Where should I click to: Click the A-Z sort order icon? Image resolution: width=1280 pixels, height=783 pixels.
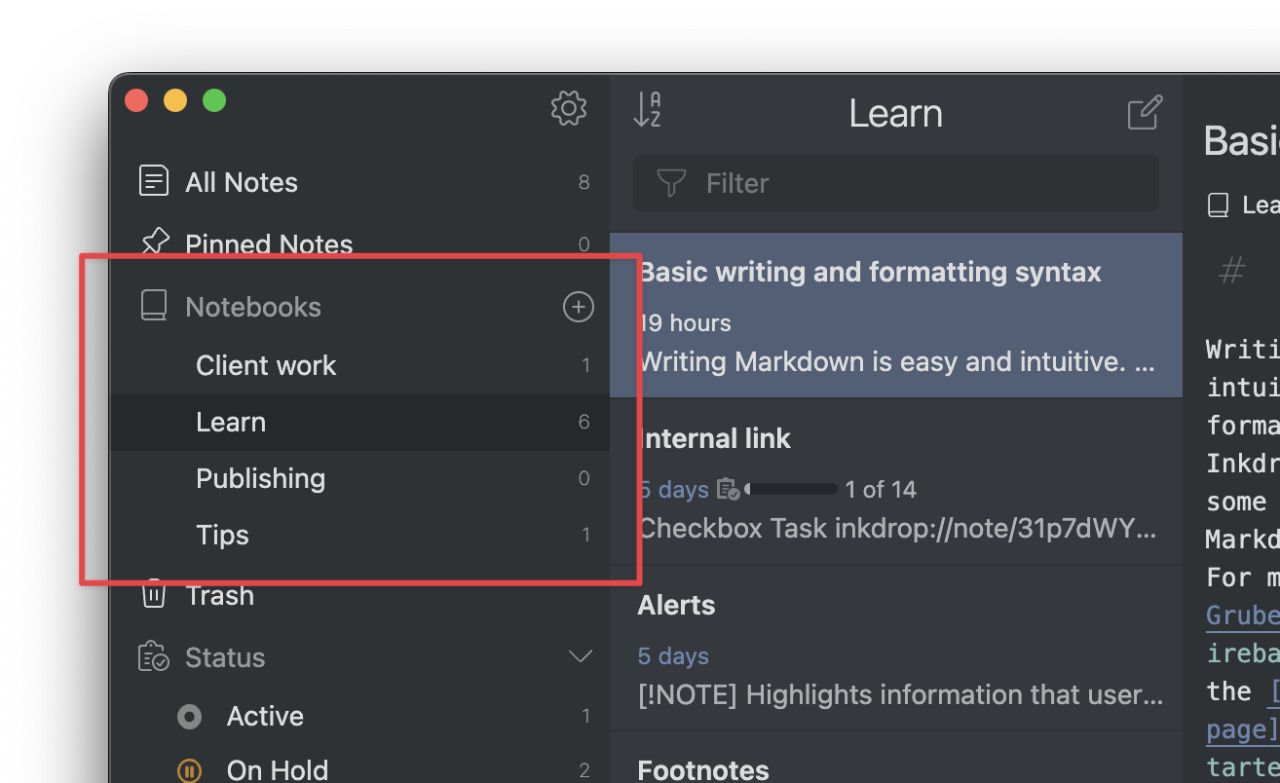click(x=647, y=110)
